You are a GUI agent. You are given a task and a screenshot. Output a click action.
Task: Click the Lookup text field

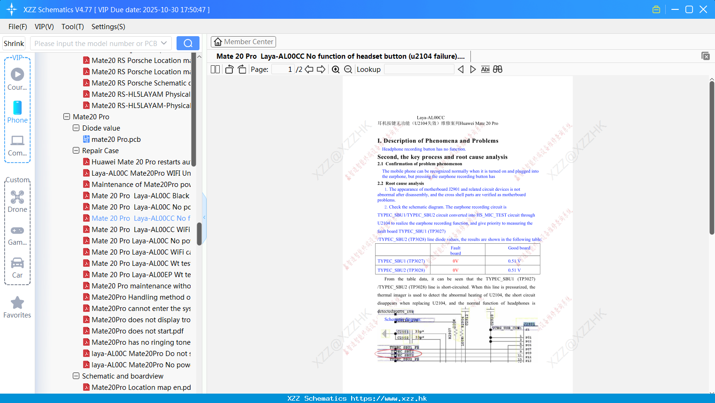click(x=419, y=70)
